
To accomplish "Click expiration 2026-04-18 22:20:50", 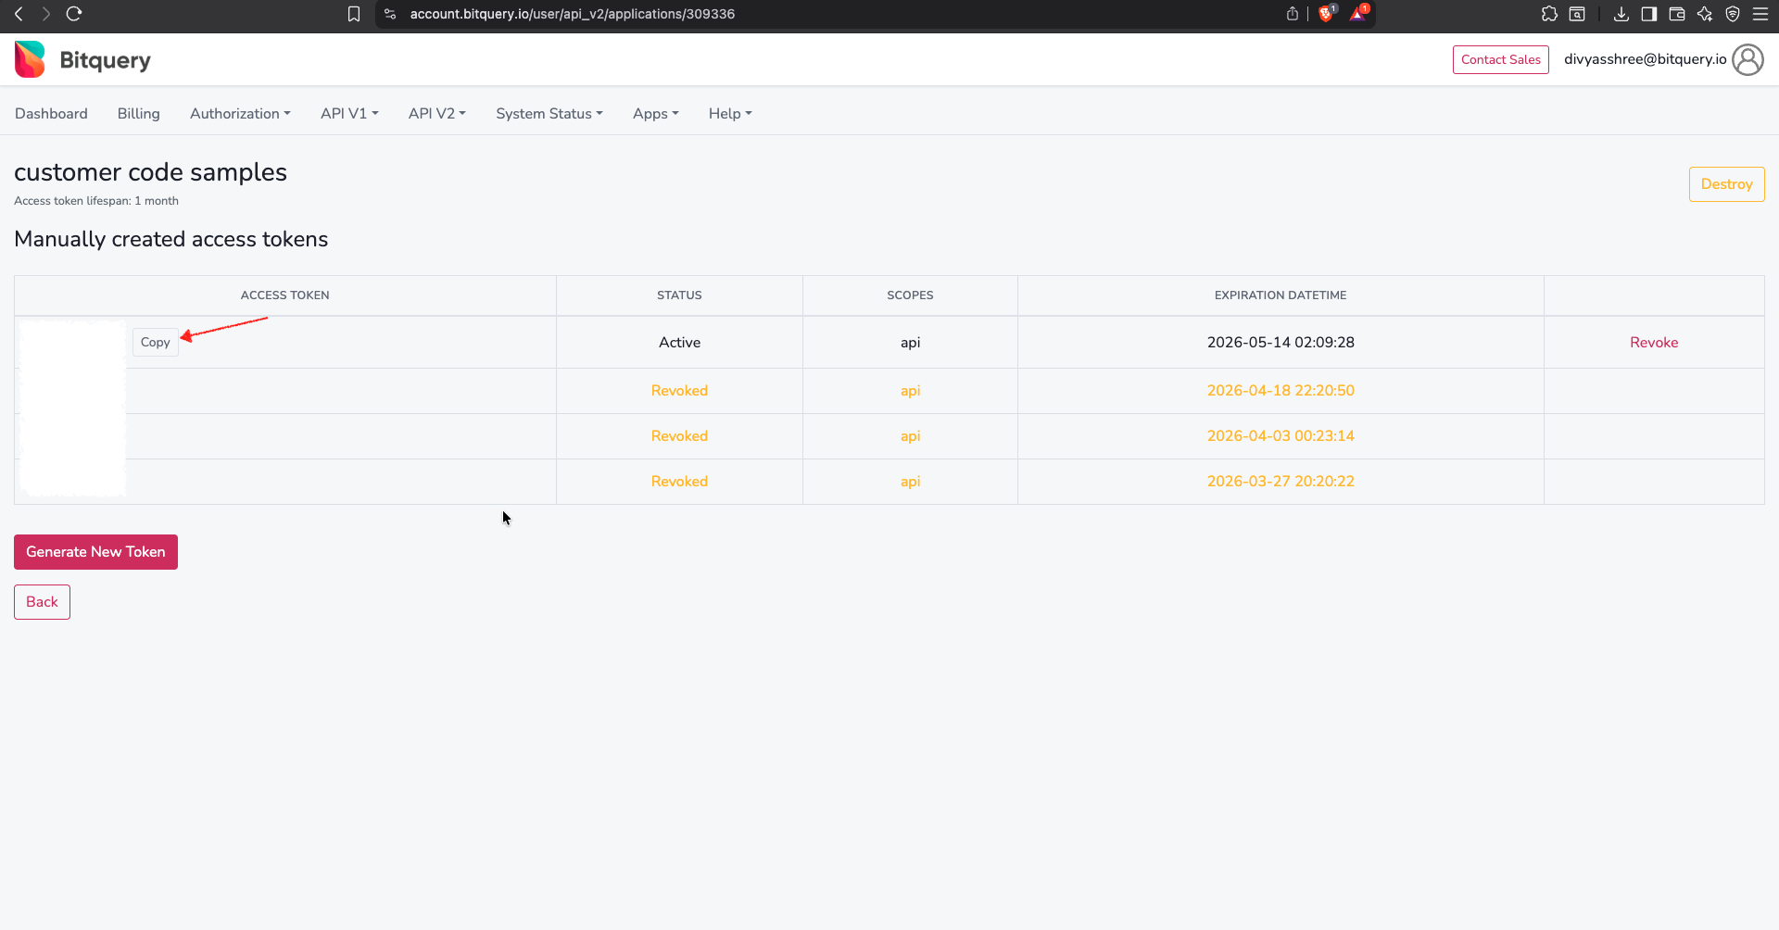I will 1281,391.
